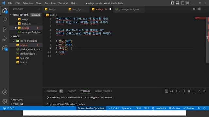Screen dimensions: 209x117
Task: Change indentation via Spaces: 4
Action: click(x=126, y=108)
